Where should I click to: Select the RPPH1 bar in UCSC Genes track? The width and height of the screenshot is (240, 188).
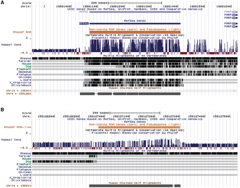(135, 12)
